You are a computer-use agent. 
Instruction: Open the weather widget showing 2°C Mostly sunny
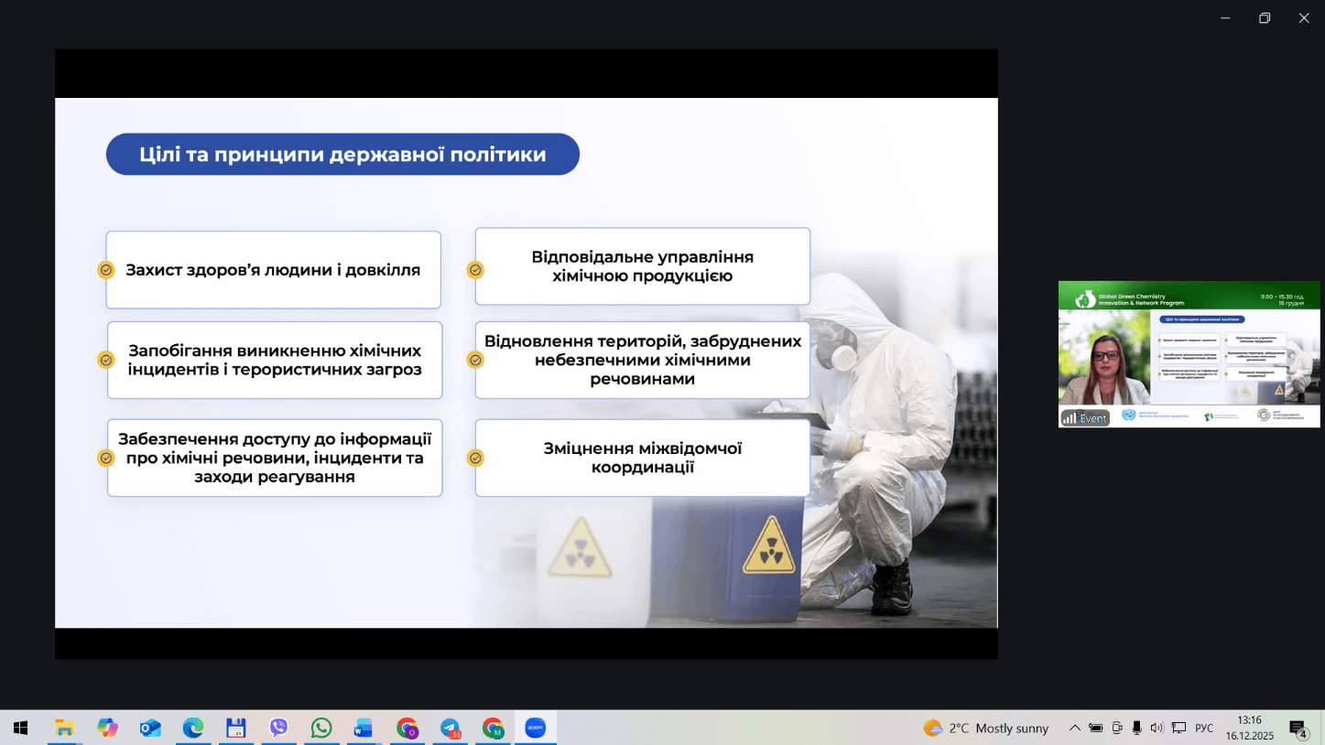[986, 729]
